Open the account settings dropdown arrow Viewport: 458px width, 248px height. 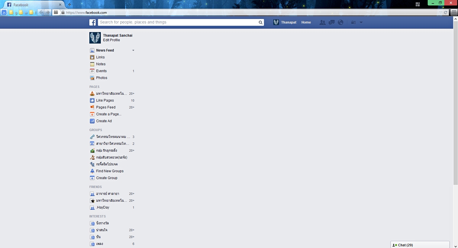361,23
